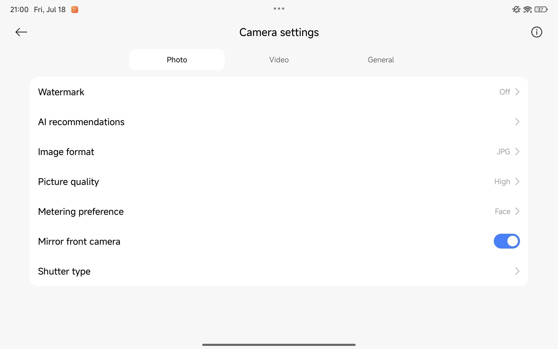558x349 pixels.
Task: Change Metering preference Face value
Action: [x=502, y=211]
